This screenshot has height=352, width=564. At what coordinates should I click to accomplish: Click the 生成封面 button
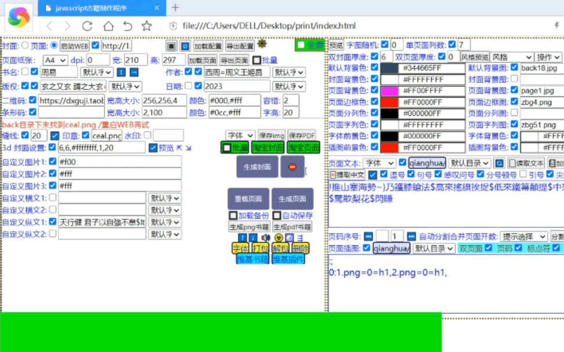point(257,167)
